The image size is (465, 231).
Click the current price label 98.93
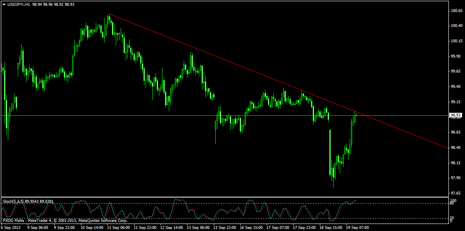point(455,115)
